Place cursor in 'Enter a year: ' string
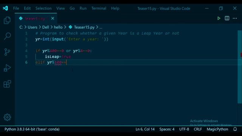This screenshot has width=242, height=136. (85, 39)
